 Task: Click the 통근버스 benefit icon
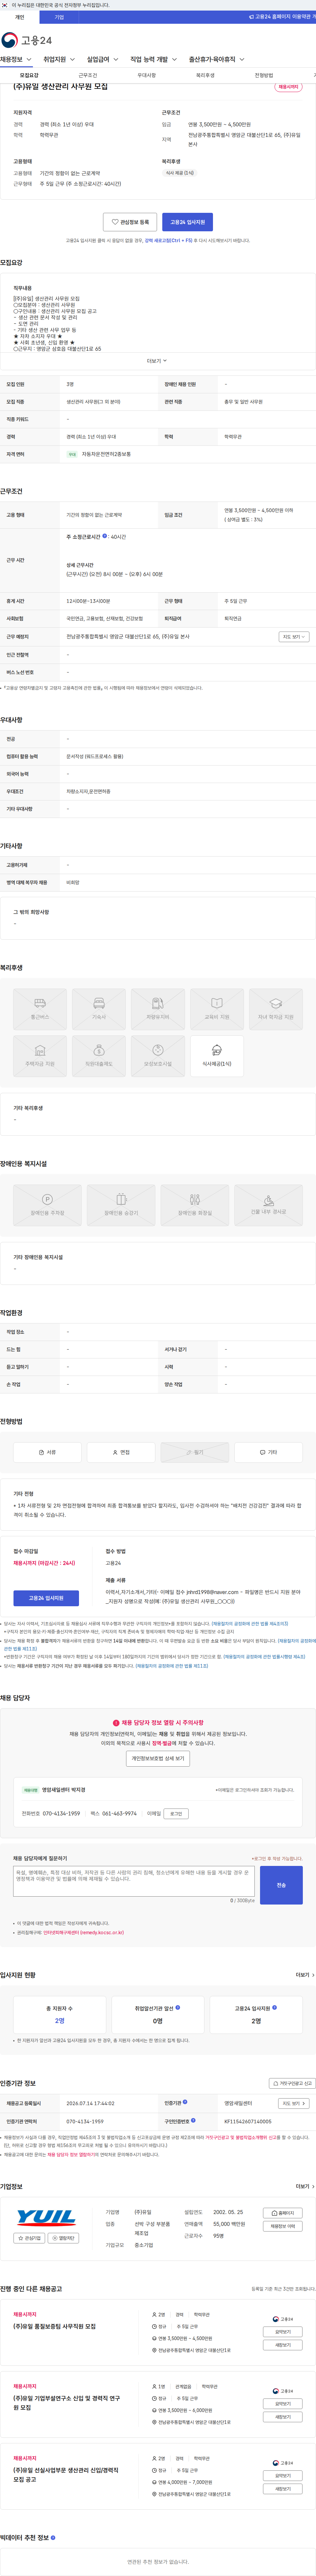tap(40, 1009)
